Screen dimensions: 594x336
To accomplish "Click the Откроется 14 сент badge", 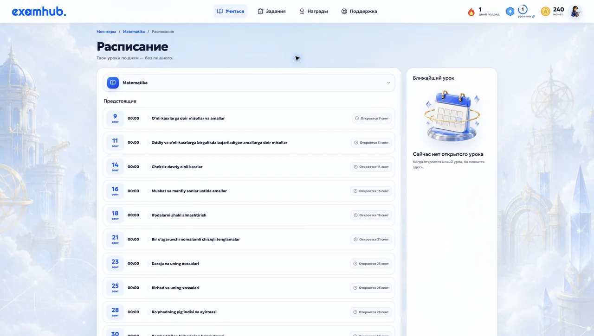I will click(371, 166).
